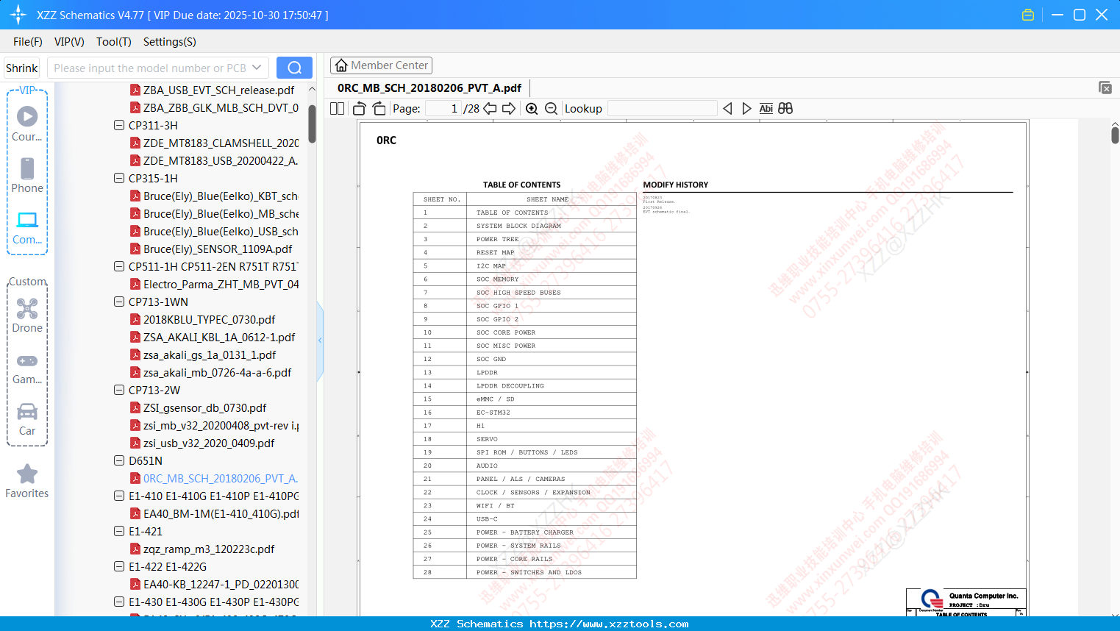
Task: Collapse the E1-421 folder
Action: tap(119, 531)
